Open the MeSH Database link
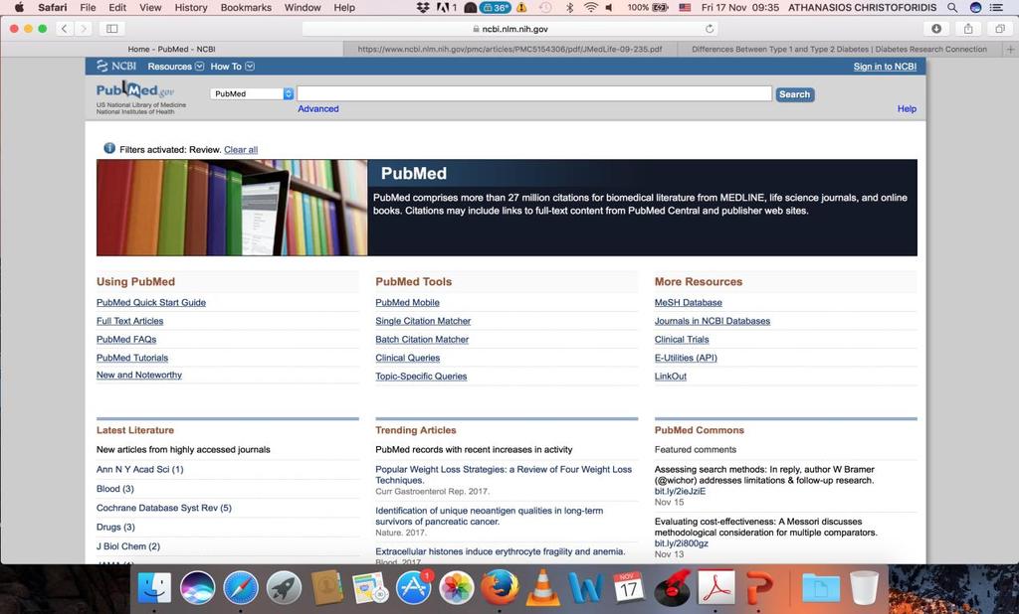1019x614 pixels. (x=689, y=302)
